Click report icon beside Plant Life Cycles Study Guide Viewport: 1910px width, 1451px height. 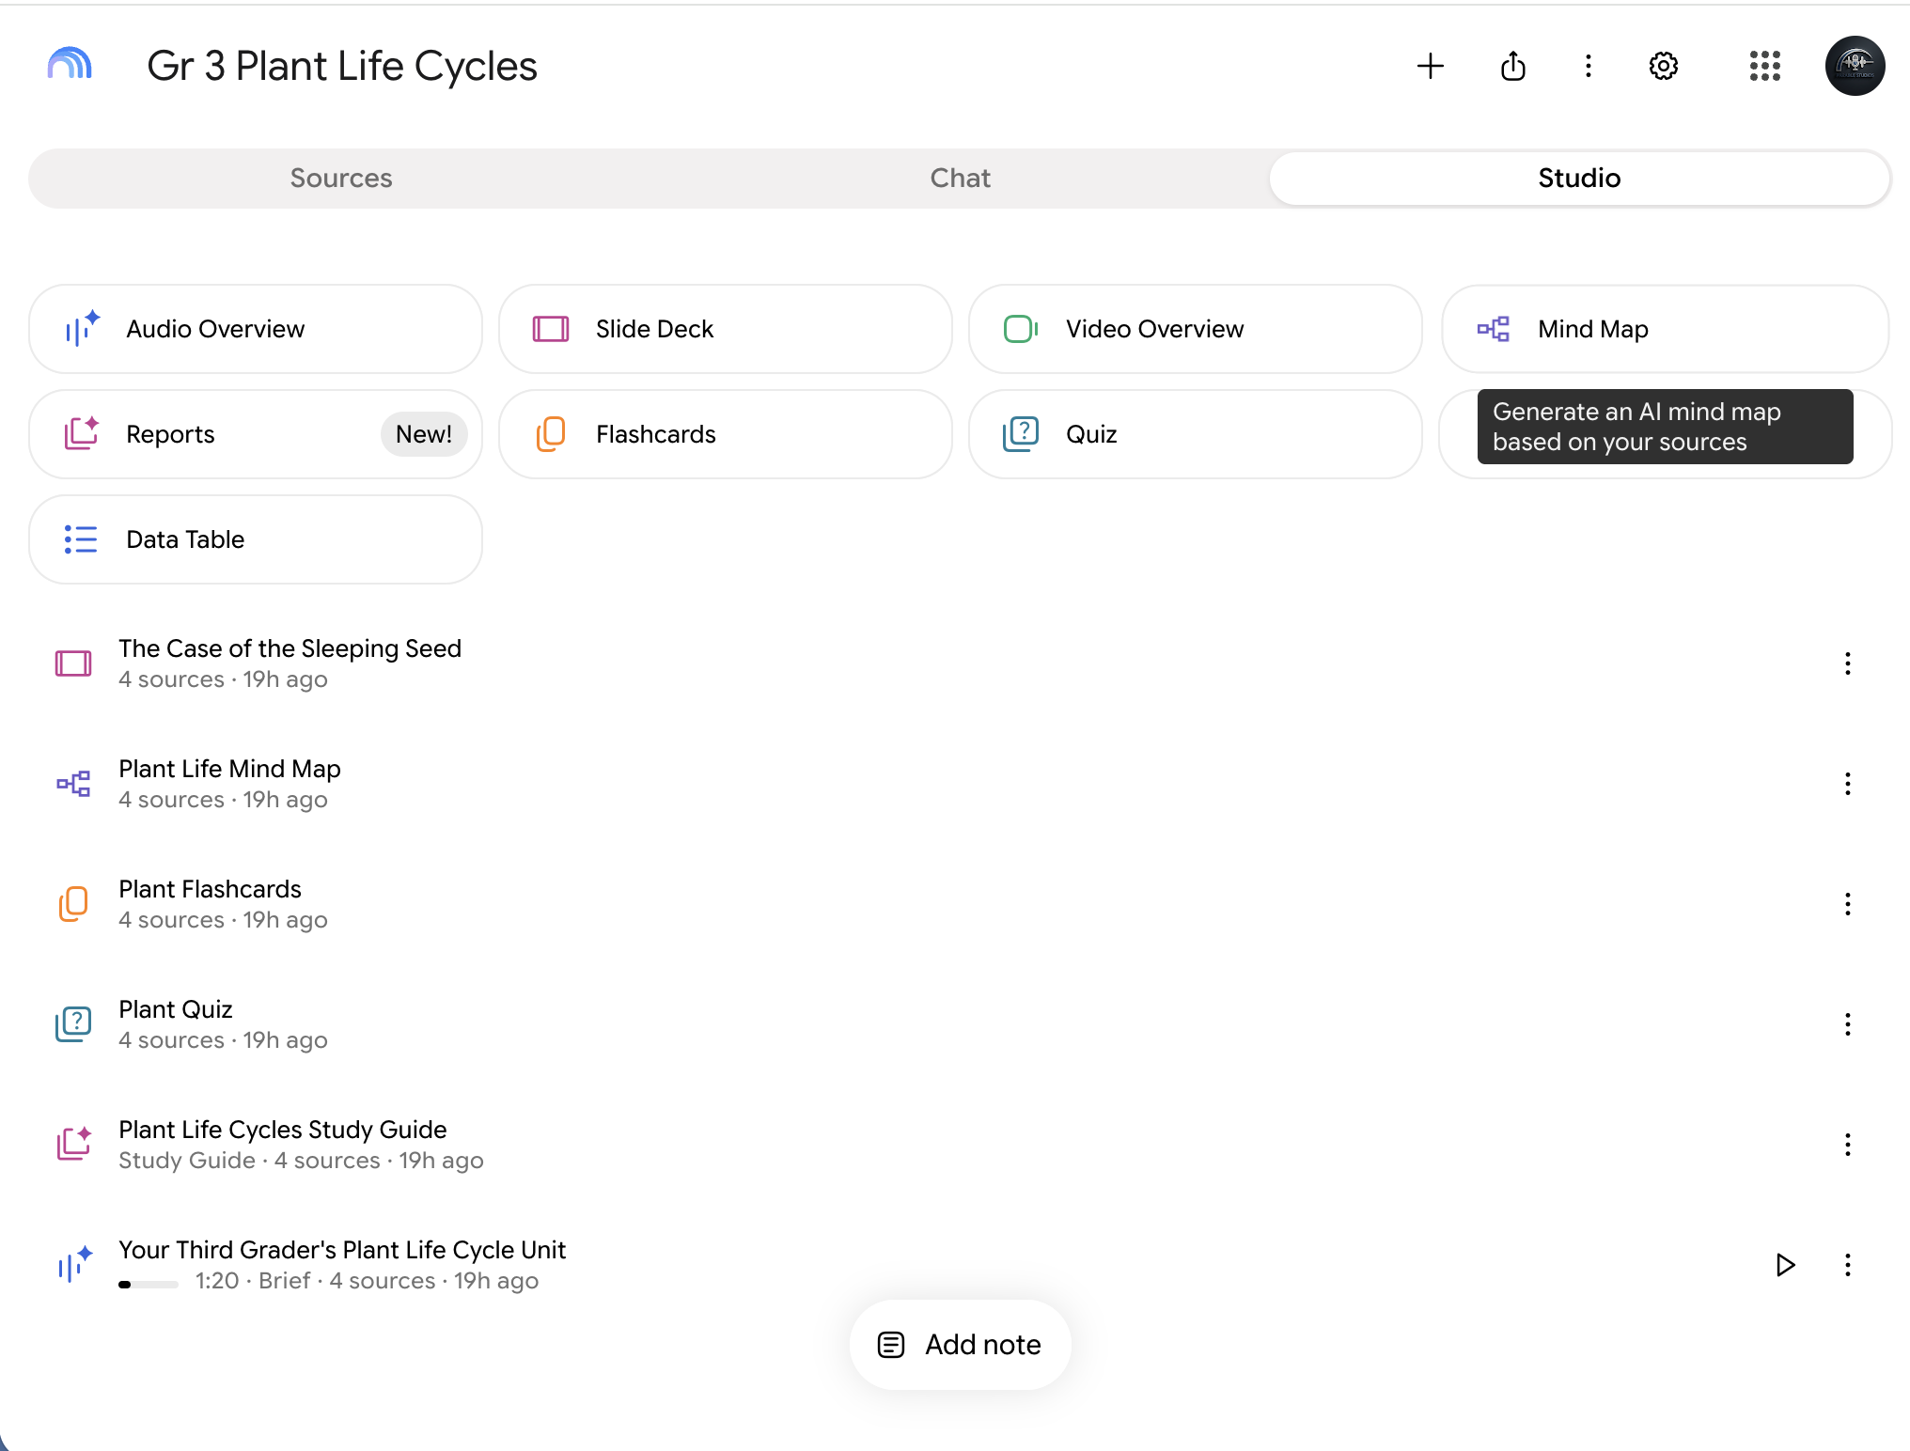[x=73, y=1144]
